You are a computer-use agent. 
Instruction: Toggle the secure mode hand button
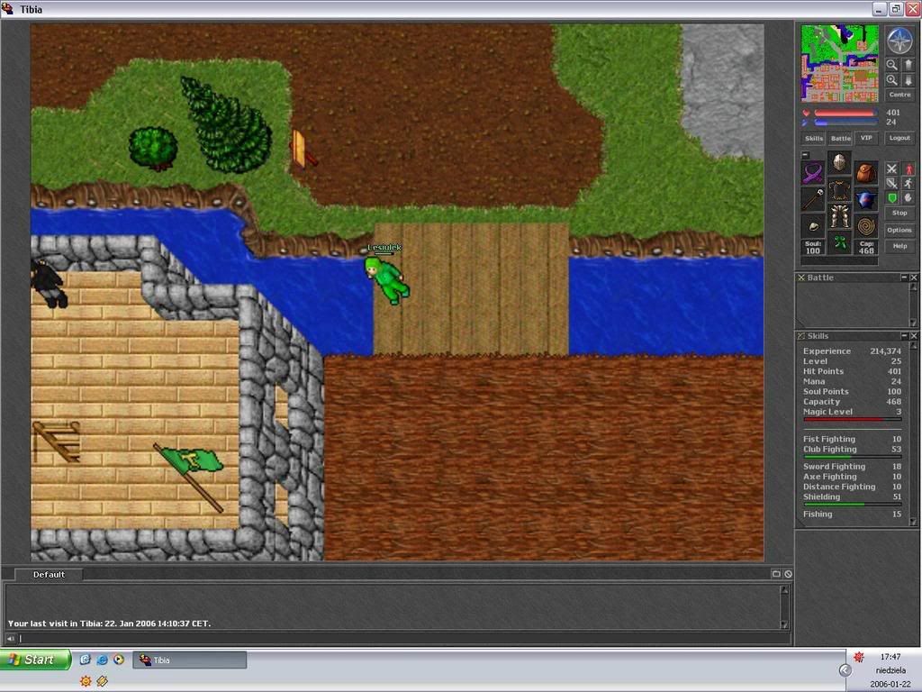(908, 197)
